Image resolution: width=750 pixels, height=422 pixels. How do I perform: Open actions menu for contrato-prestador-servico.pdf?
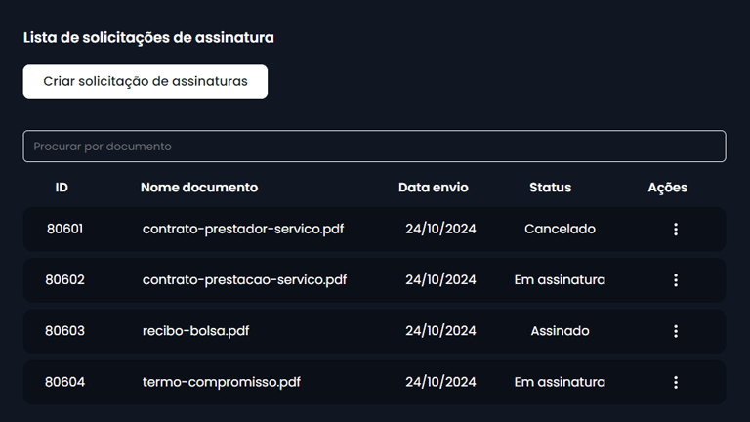[x=675, y=230]
